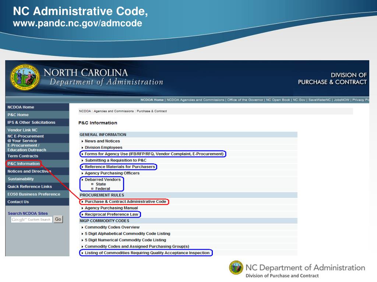Open State debarred vendors sub-link
Viewport: 377px width, 282px height.
101,184
